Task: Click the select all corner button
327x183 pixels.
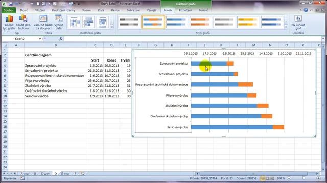Action: point(5,45)
